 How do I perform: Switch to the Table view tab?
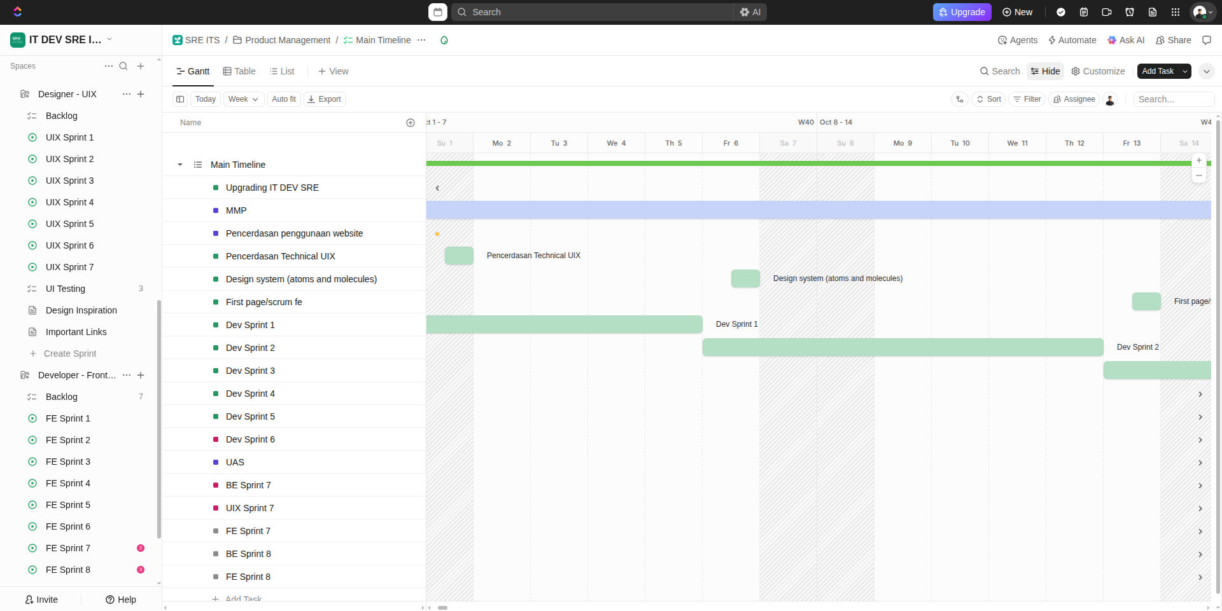click(x=239, y=71)
